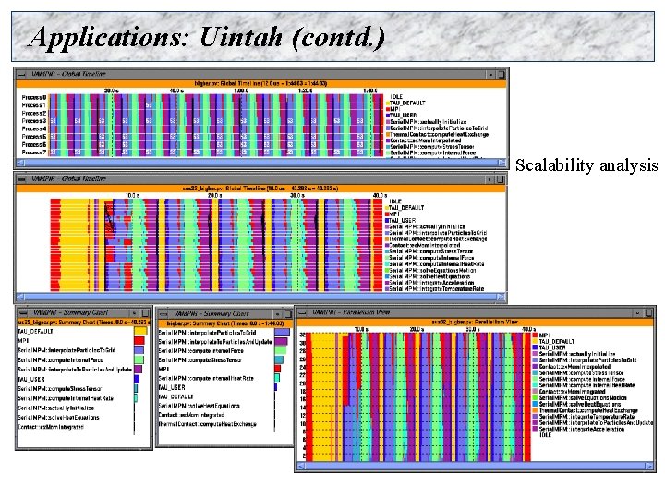Click SerialMPM::actuallyInitialize label in sus32_bigbar.pv Summary Chart
This screenshot has height=499, width=665.
tap(56, 408)
